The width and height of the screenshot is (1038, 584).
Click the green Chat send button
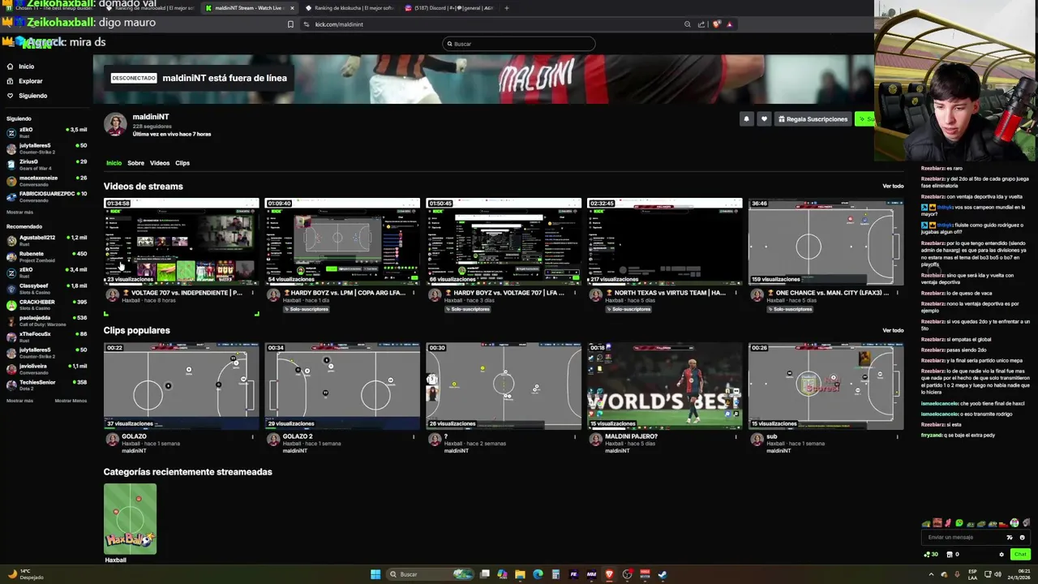1020,555
